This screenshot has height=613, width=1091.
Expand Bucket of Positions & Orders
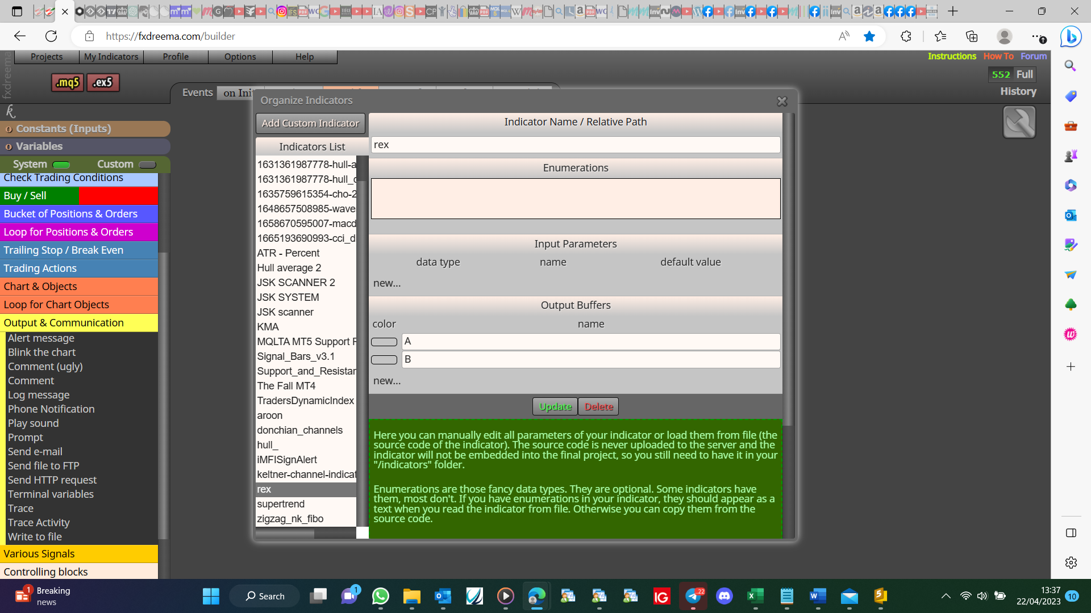point(79,213)
